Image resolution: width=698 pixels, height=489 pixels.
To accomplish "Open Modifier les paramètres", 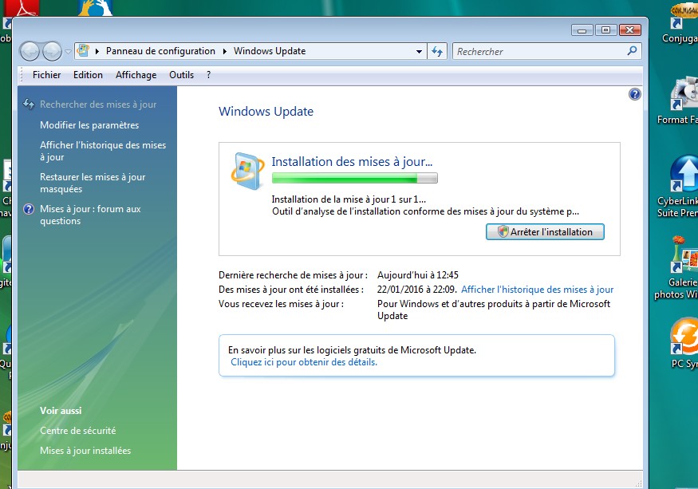I will (89, 125).
